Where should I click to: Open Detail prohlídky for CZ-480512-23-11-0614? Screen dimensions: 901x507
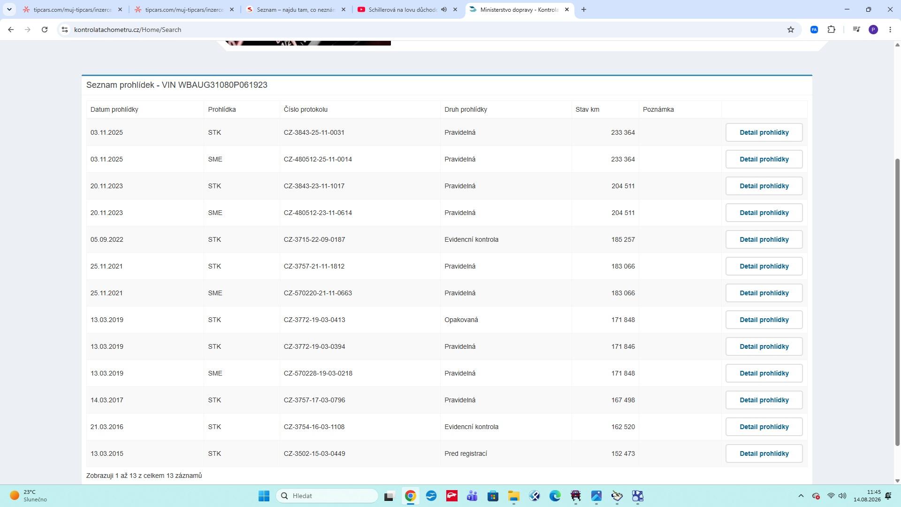(764, 213)
